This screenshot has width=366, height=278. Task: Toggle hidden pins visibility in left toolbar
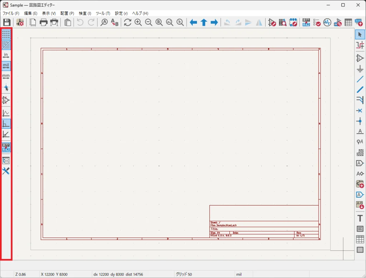6,100
